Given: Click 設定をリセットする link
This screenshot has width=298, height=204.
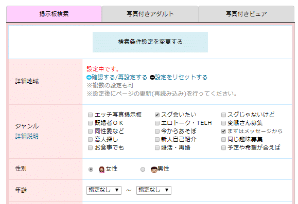Looking at the screenshot, I should pos(181,77).
